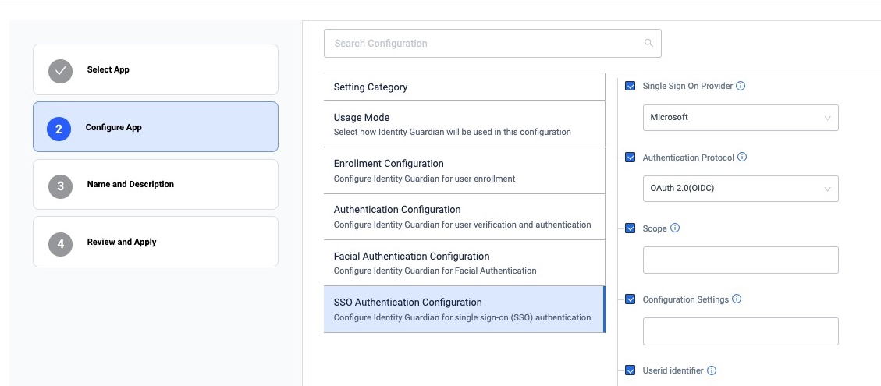Click info icon next to Userid identifier
Viewport: 881px width, 386px height.
tap(712, 371)
